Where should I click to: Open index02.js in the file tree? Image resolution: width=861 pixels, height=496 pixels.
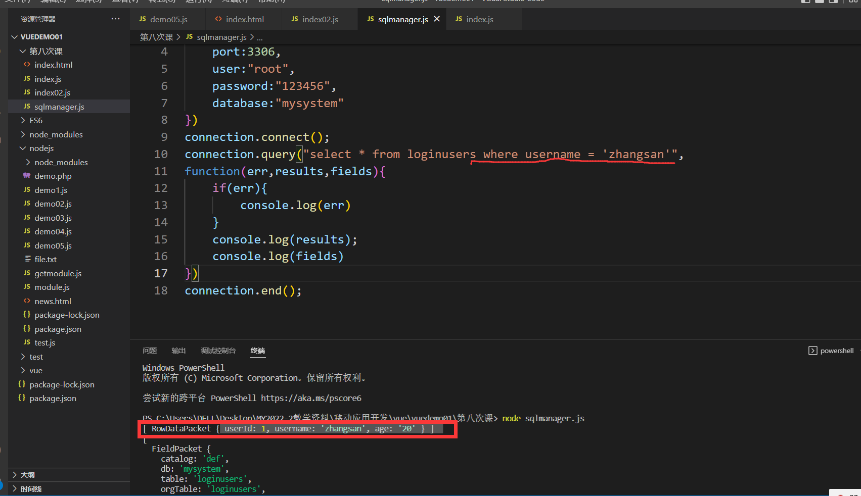pyautogui.click(x=69, y=92)
